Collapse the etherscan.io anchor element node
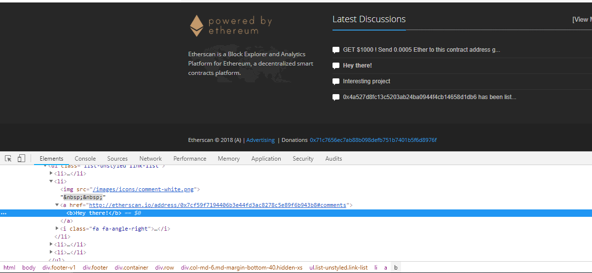592x273 pixels. click(x=57, y=205)
